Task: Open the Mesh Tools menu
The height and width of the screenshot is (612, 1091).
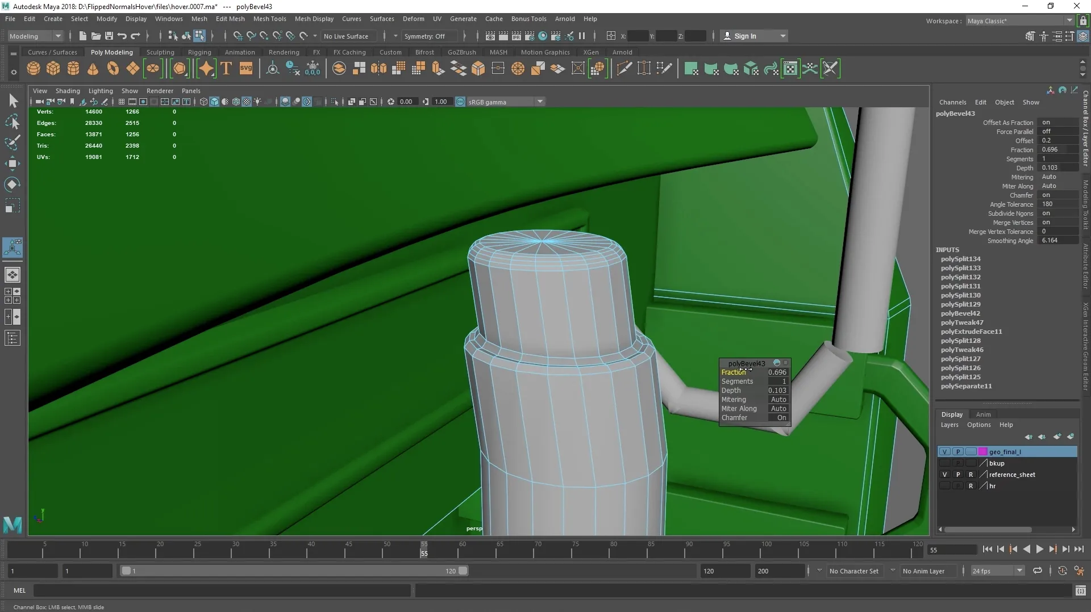Action: (x=269, y=19)
